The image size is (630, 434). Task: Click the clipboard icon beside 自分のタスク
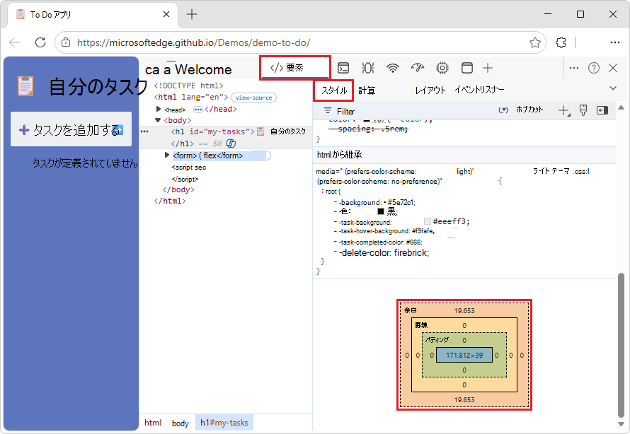(x=25, y=86)
